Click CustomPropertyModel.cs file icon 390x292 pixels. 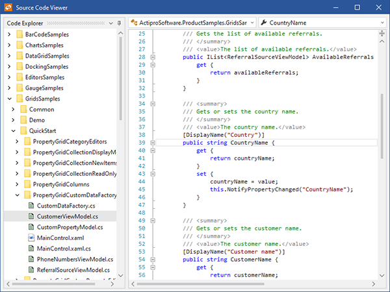31,227
